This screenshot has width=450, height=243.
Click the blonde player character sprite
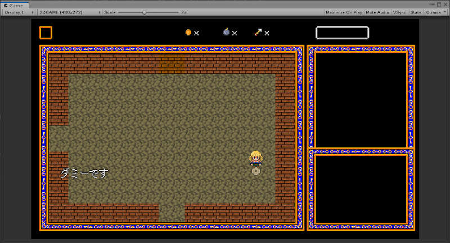pos(255,159)
